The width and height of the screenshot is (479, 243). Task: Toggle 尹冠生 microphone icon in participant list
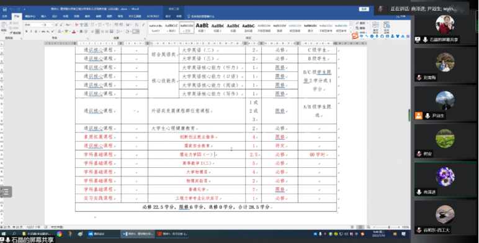(x=427, y=116)
